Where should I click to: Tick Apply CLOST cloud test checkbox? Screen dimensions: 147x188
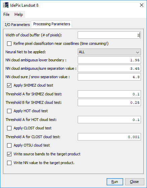coord(9,128)
